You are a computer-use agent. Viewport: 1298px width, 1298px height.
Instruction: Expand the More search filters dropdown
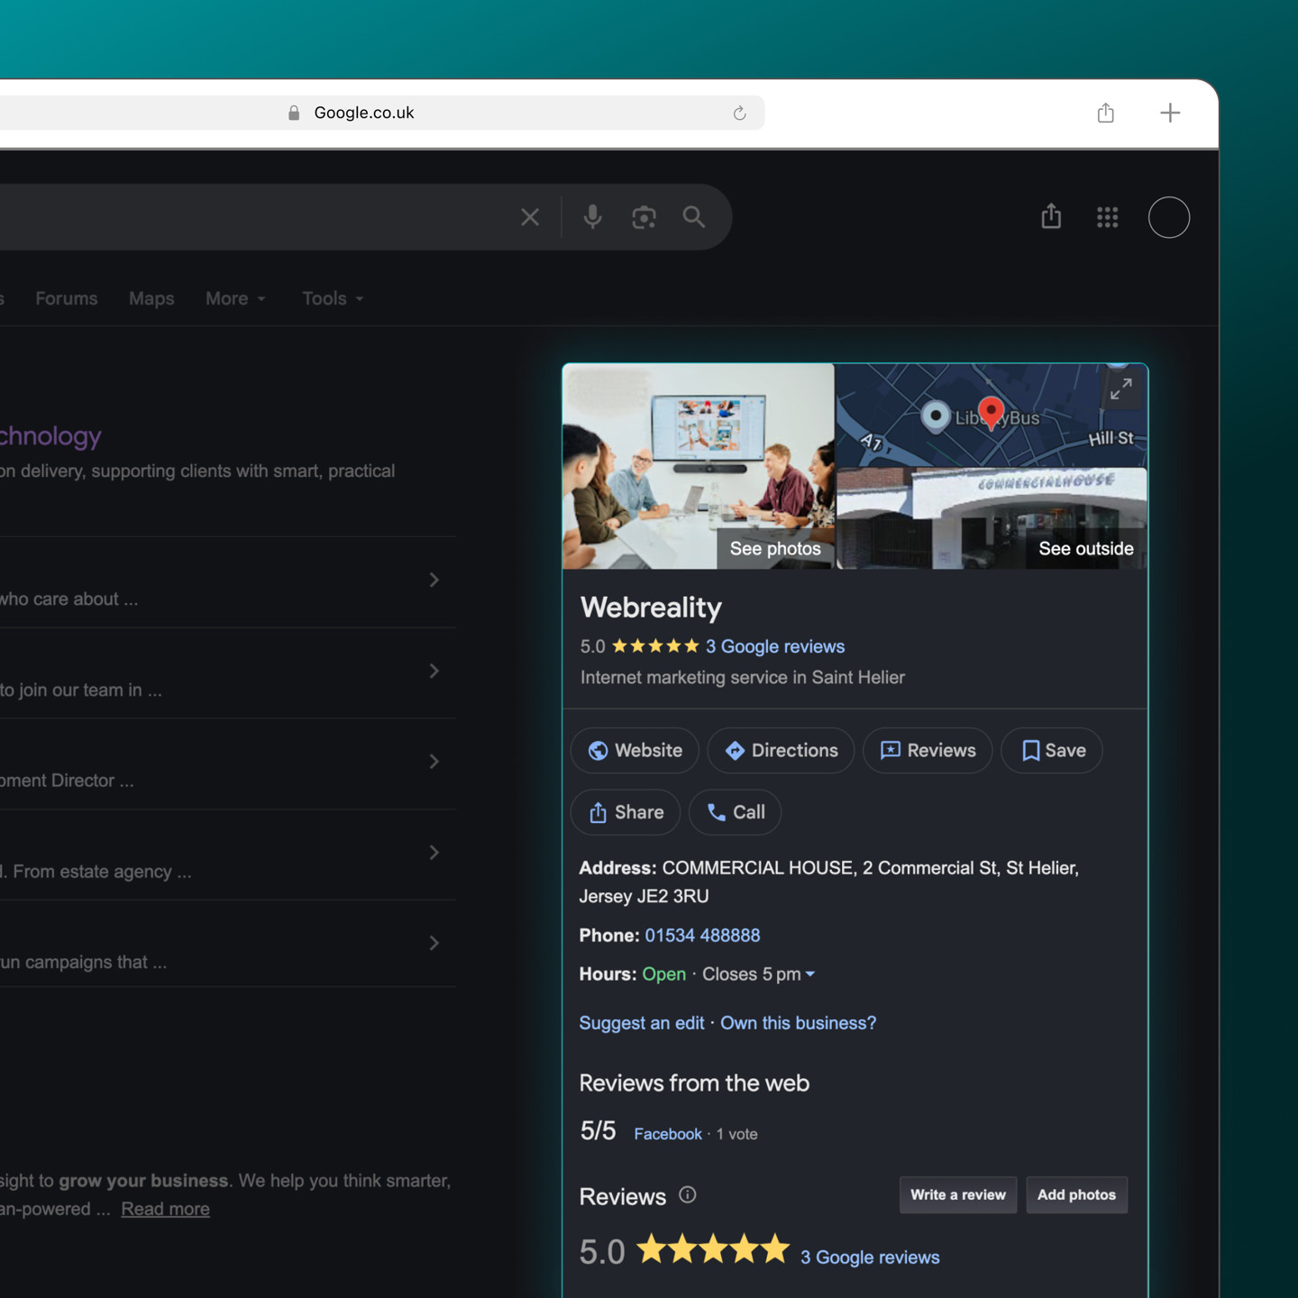point(236,298)
